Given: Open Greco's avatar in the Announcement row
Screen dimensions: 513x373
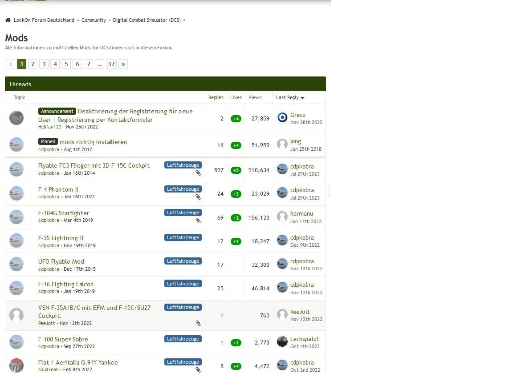Looking at the screenshot, I should click(x=282, y=117).
